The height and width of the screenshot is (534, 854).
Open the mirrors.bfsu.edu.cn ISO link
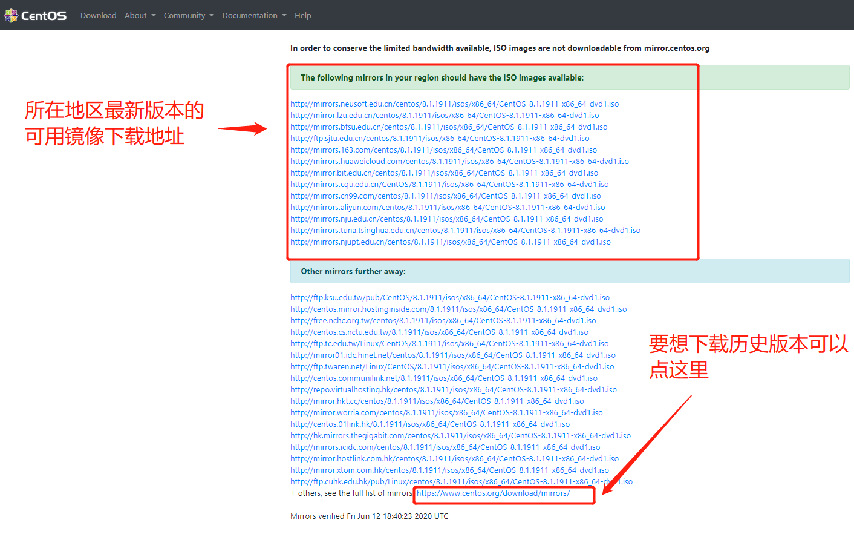[x=449, y=127]
